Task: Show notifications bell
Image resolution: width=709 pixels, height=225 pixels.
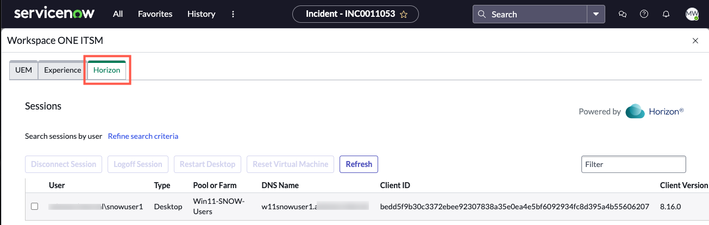Action: tap(666, 14)
